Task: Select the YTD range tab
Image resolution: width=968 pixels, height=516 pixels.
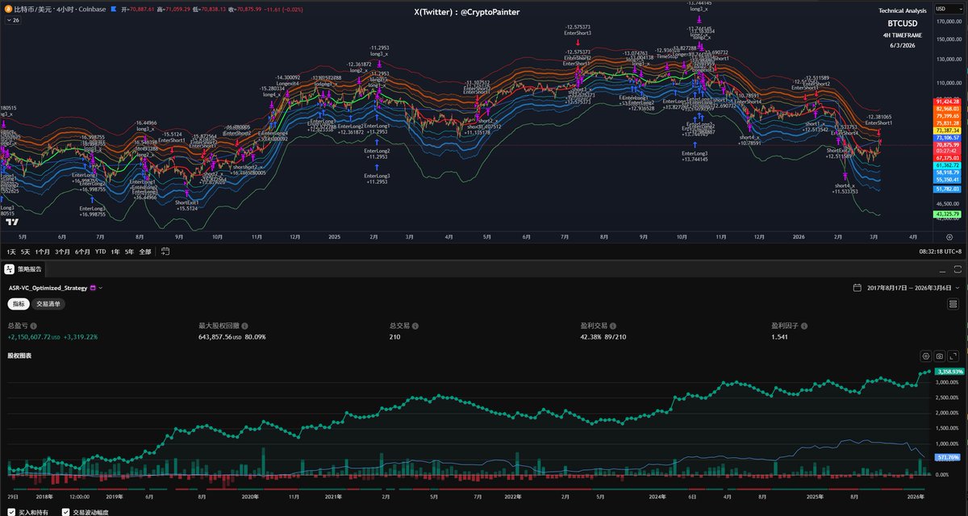Action: (x=100, y=252)
